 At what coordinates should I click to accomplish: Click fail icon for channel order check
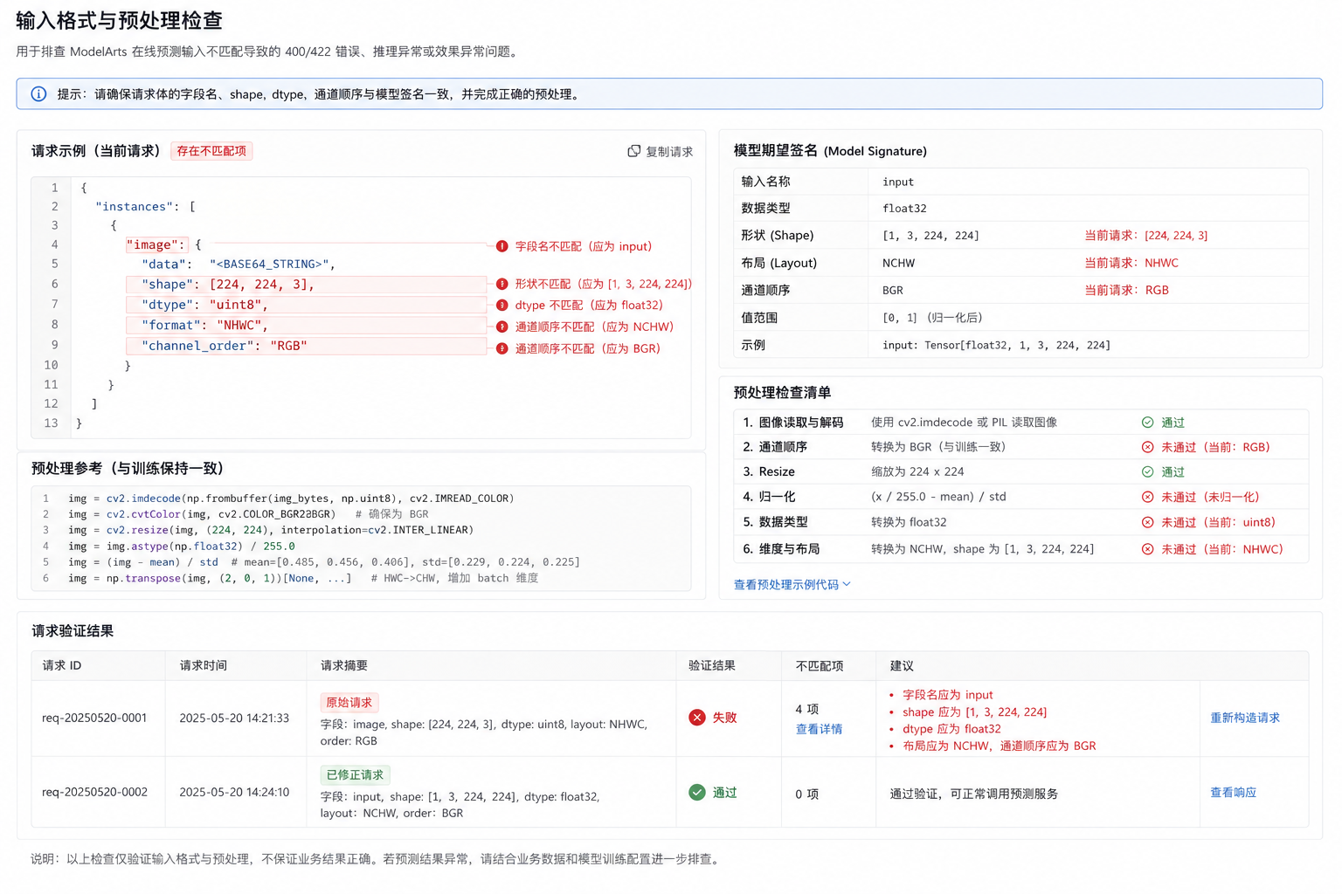click(1148, 447)
